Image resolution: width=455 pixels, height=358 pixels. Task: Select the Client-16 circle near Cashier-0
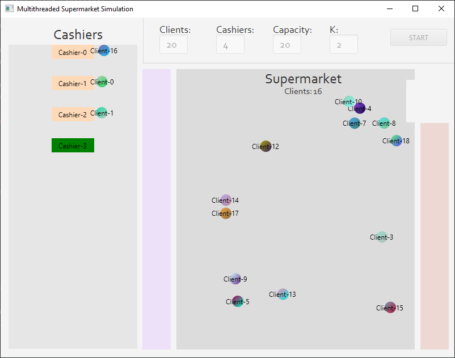(x=103, y=50)
